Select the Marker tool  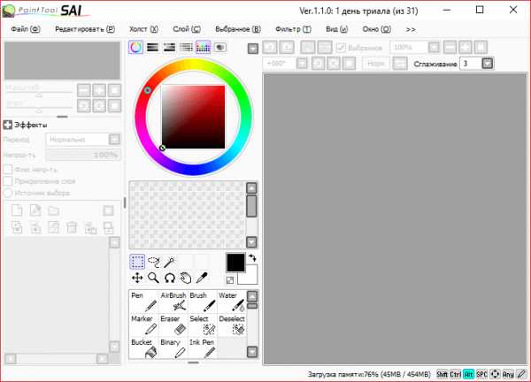point(144,325)
